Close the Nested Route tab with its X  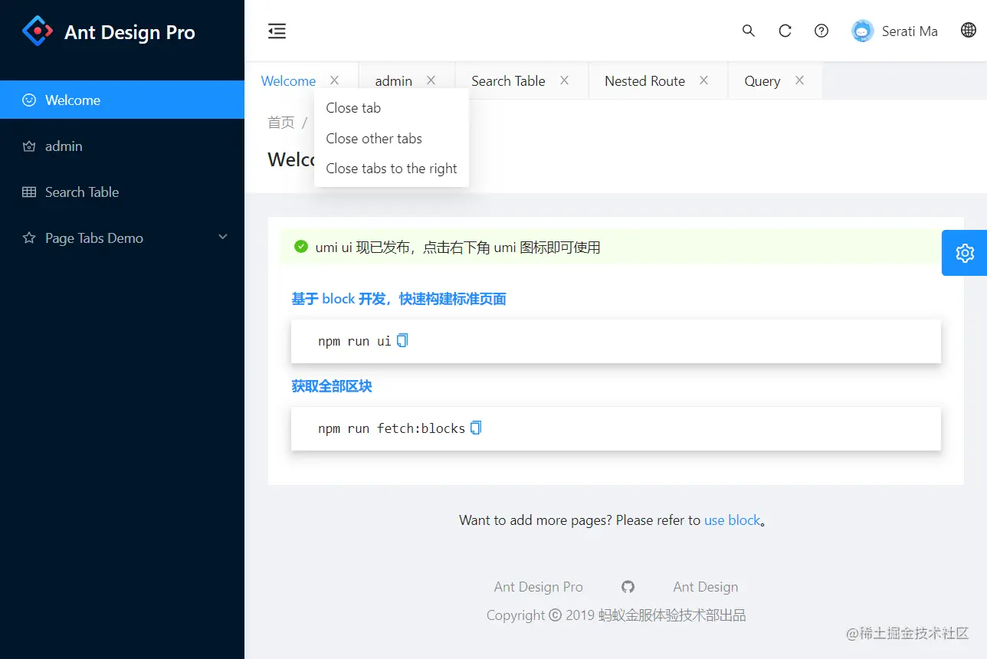pos(703,80)
